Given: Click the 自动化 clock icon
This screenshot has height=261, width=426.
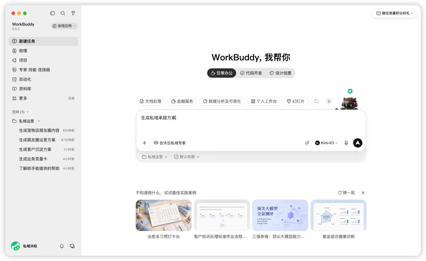Looking at the screenshot, I should click(14, 79).
